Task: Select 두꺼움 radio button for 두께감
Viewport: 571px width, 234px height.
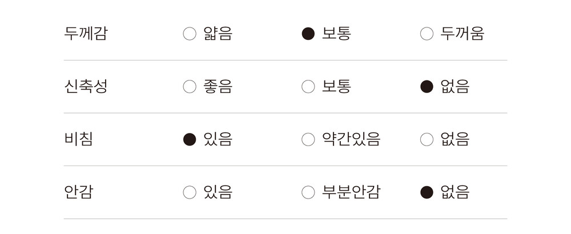Action: (x=427, y=34)
